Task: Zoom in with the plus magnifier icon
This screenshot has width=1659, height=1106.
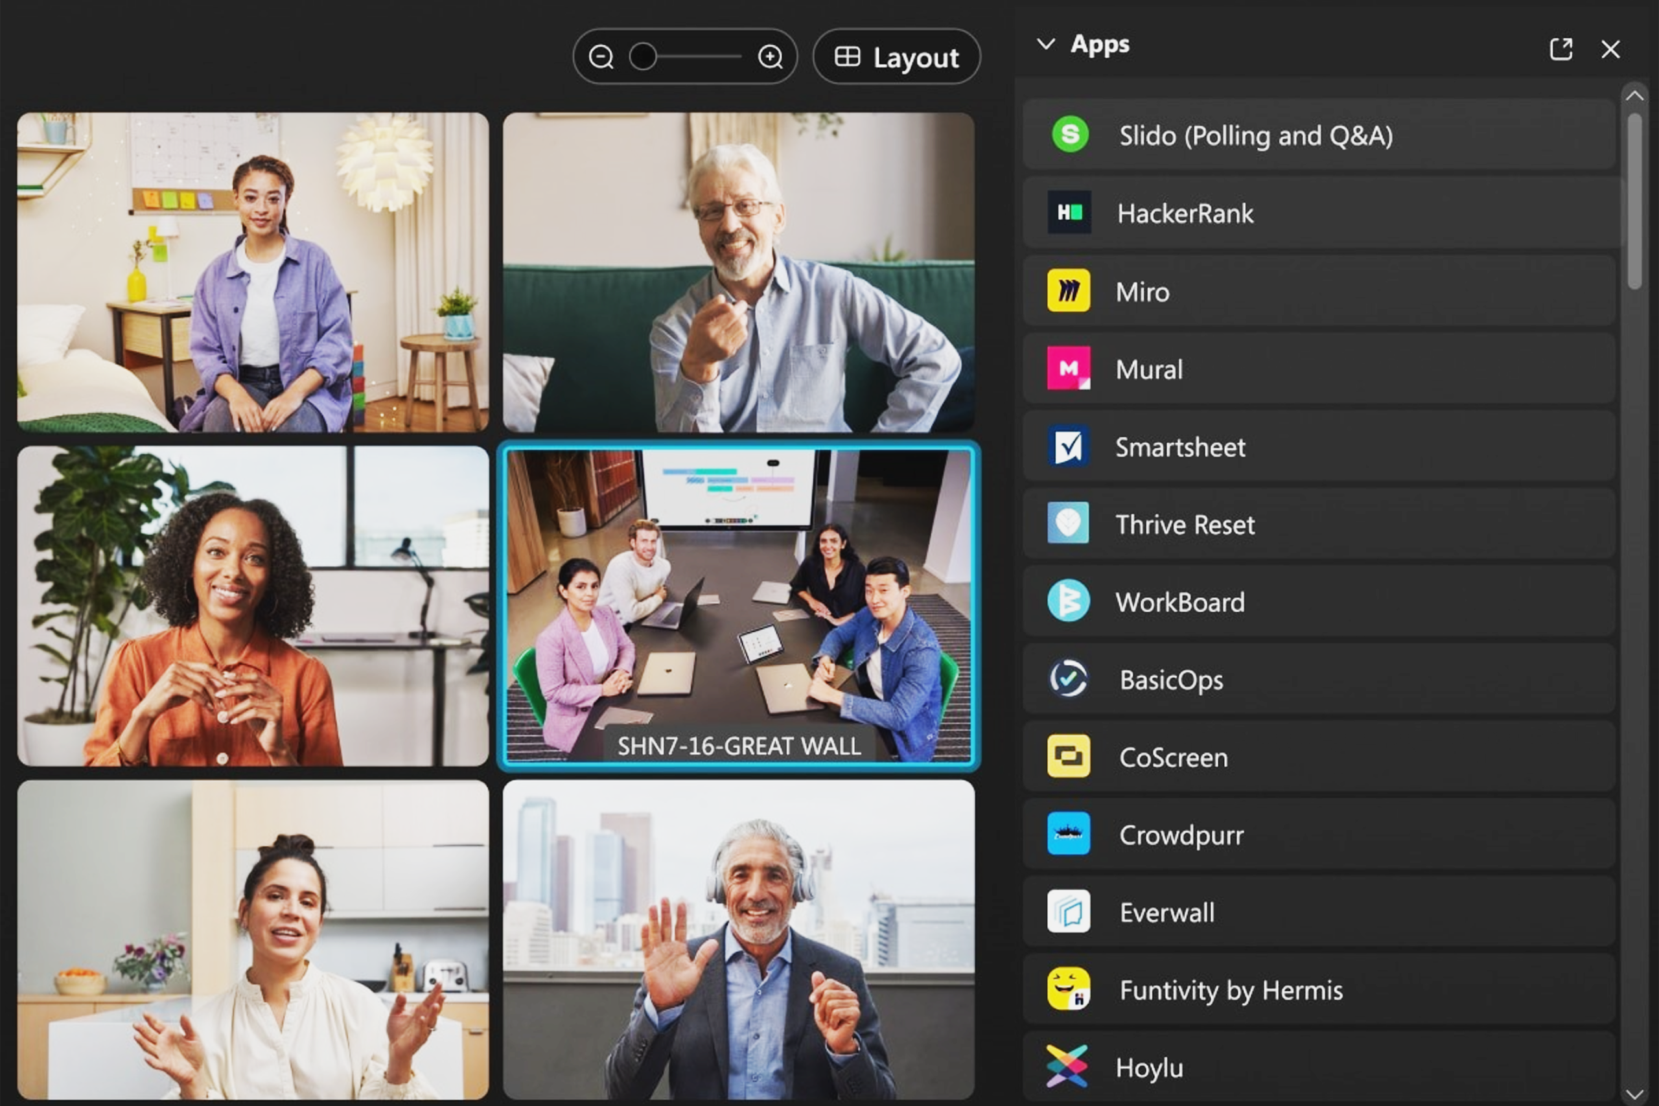Action: 771,56
